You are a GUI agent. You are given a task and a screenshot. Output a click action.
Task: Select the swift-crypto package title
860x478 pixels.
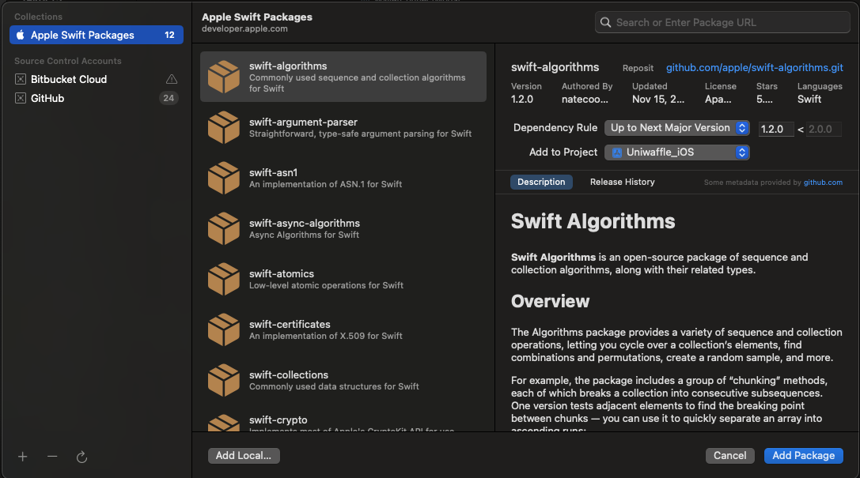pos(278,420)
